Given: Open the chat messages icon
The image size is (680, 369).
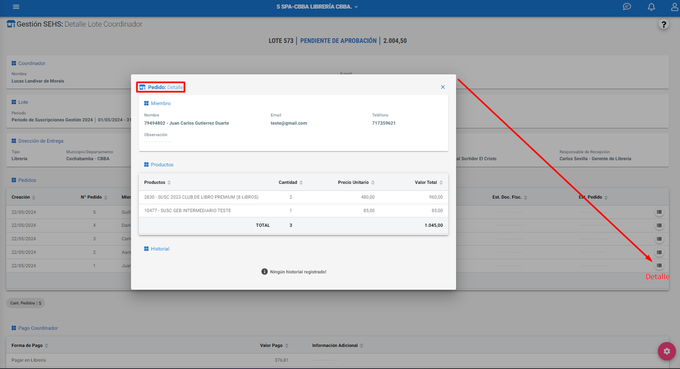Looking at the screenshot, I should (627, 7).
